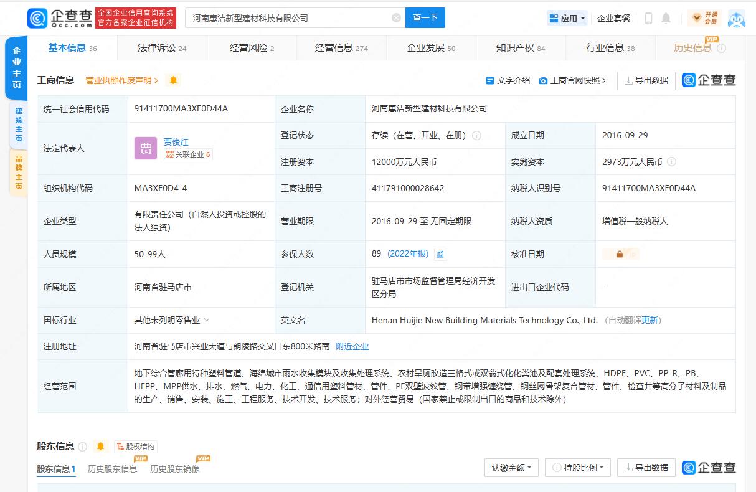Open the 认缴金额 dropdown
Viewport: 756px width, 492px height.
click(511, 468)
